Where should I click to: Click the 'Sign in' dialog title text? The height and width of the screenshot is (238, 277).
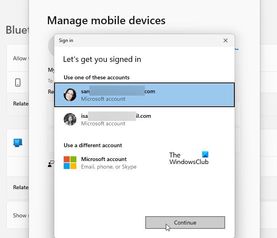(66, 40)
